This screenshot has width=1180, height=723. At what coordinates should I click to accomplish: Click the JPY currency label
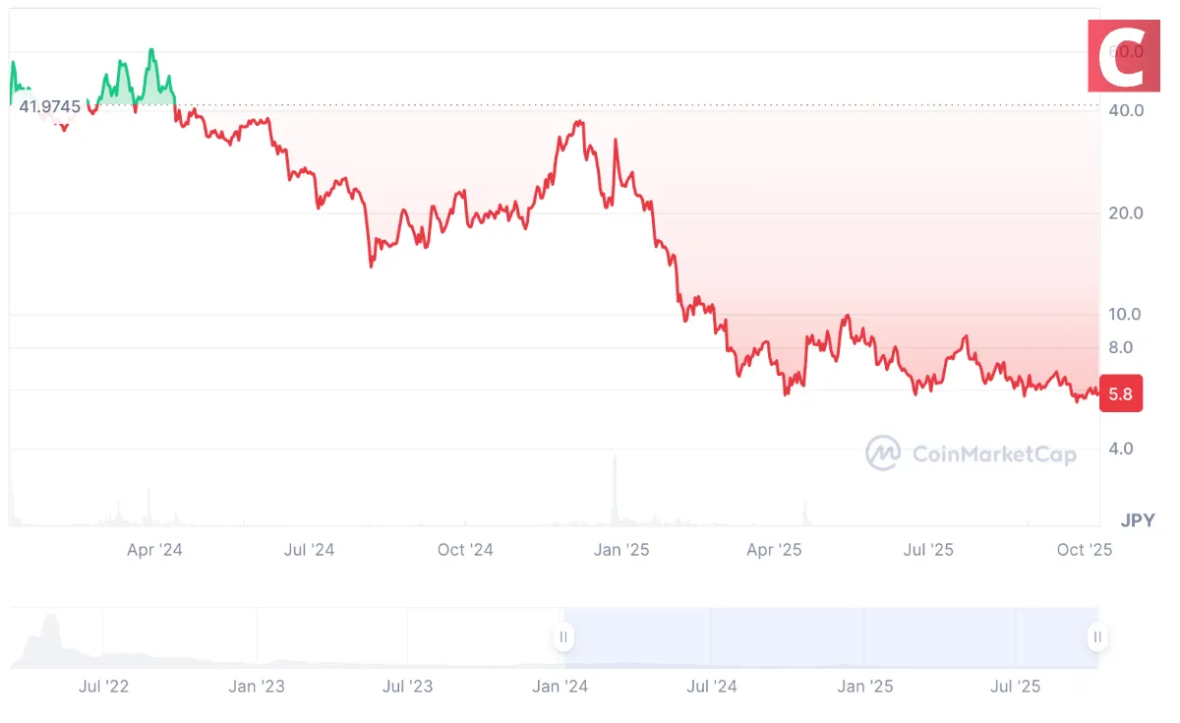1138,519
